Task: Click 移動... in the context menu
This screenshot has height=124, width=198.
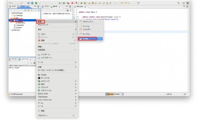Action: tap(57, 47)
